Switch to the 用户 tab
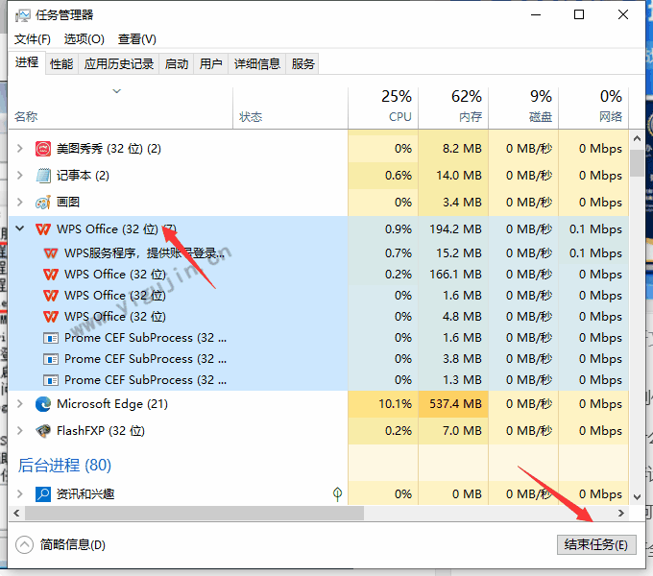Viewport: 653px width, 576px height. point(210,64)
